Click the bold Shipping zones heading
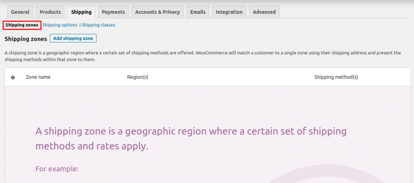 point(25,39)
